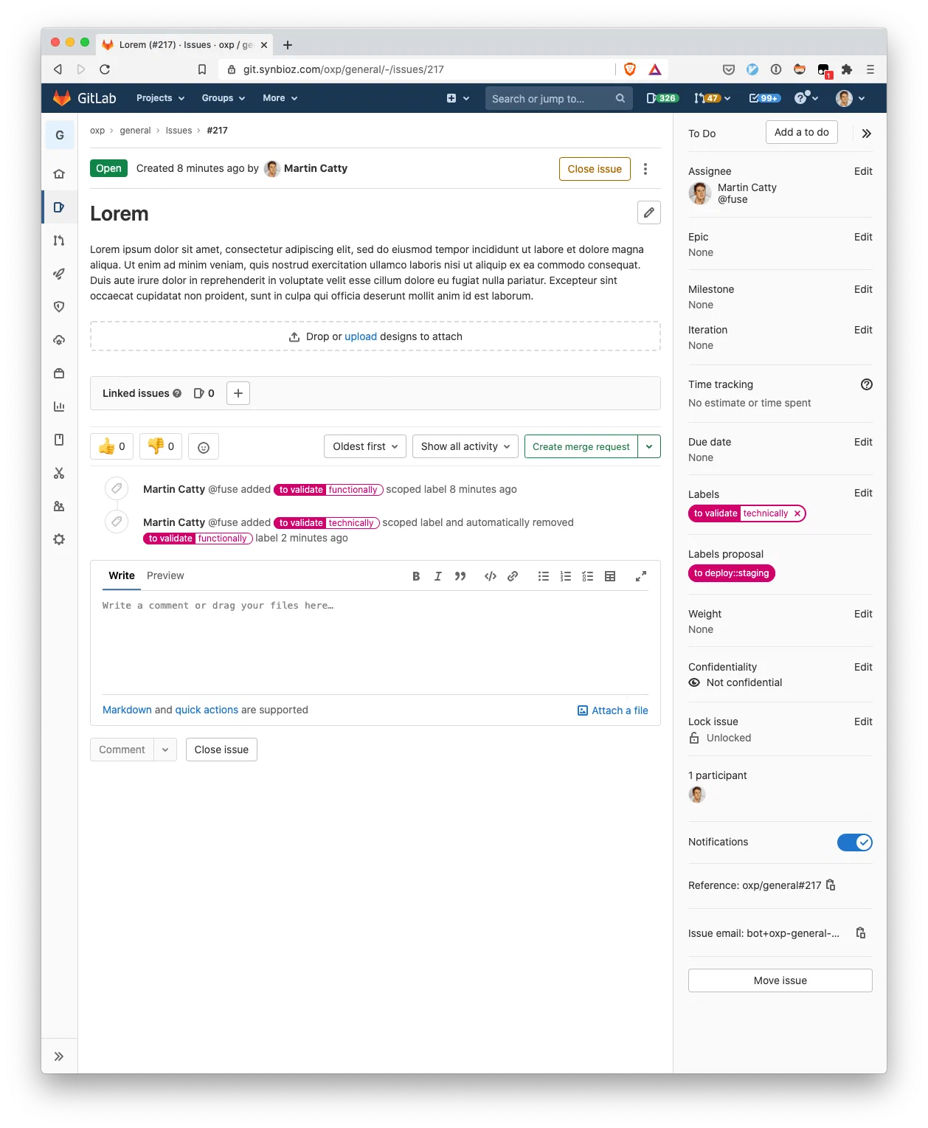This screenshot has height=1128, width=928.
Task: Open the Groups dropdown menu
Action: (224, 98)
